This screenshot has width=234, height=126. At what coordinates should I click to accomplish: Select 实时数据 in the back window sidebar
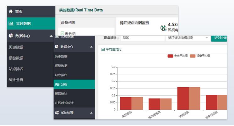pos(31,23)
